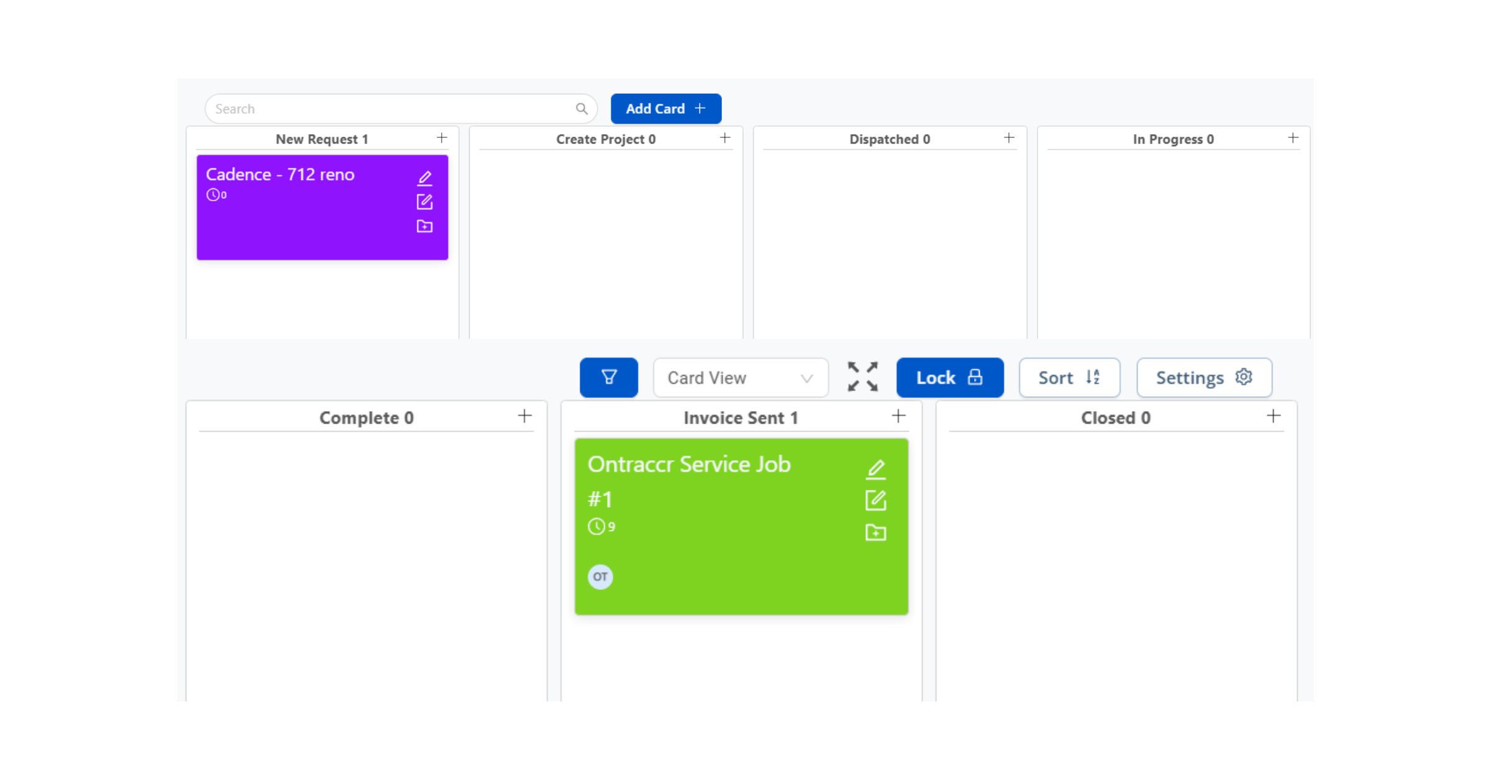The image size is (1491, 780).
Task: Toggle fullscreen with the expand arrows icon
Action: pyautogui.click(x=863, y=377)
